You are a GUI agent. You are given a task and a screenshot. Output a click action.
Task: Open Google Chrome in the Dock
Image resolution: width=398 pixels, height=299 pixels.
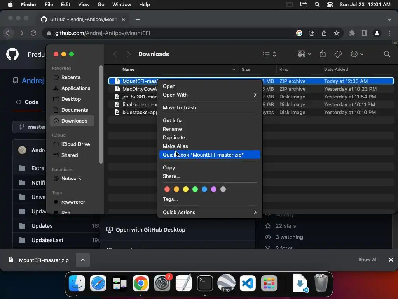point(141,283)
